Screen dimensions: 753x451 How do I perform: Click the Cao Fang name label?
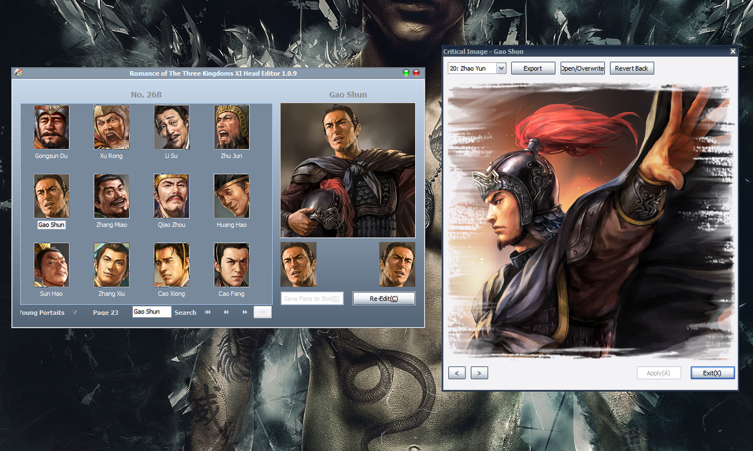pyautogui.click(x=231, y=294)
